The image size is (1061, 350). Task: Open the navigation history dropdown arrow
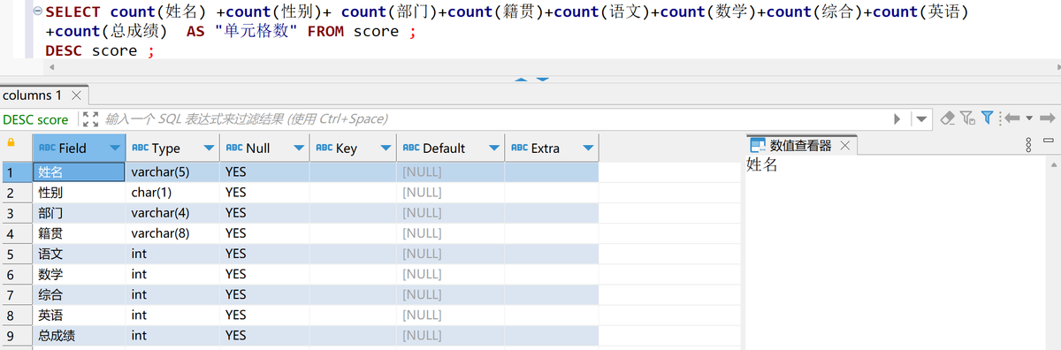pyautogui.click(x=1027, y=118)
